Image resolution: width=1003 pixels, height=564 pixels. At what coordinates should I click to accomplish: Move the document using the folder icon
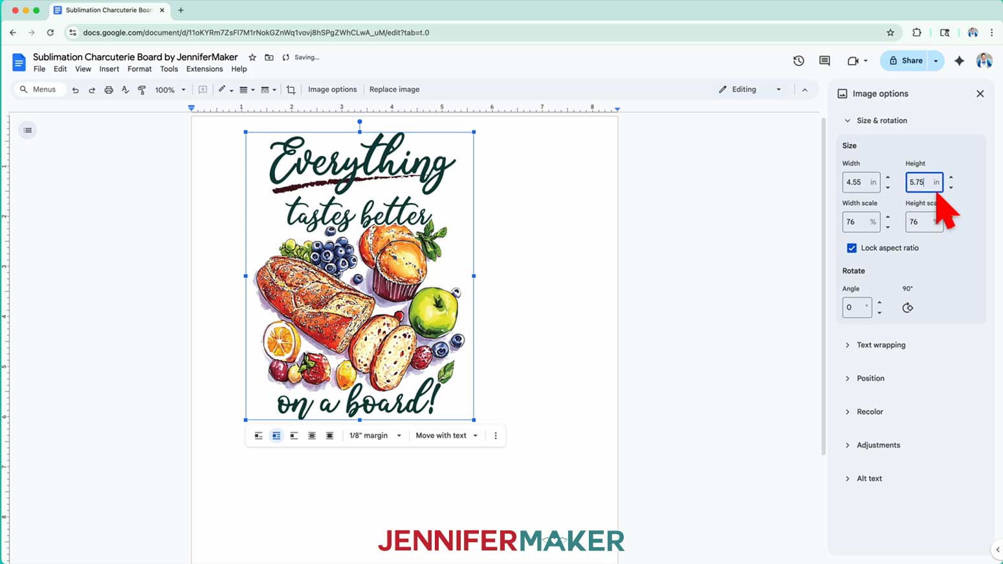[269, 58]
